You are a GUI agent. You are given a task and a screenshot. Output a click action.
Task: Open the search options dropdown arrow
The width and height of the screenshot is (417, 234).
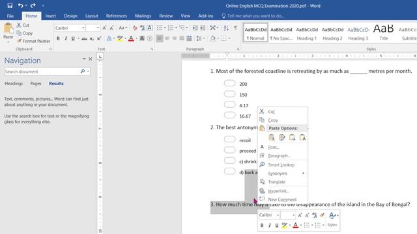click(88, 71)
